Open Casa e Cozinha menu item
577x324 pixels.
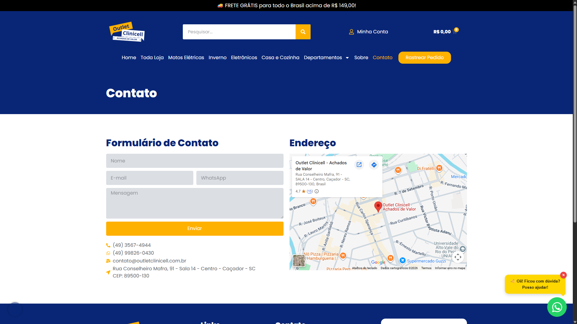280,58
